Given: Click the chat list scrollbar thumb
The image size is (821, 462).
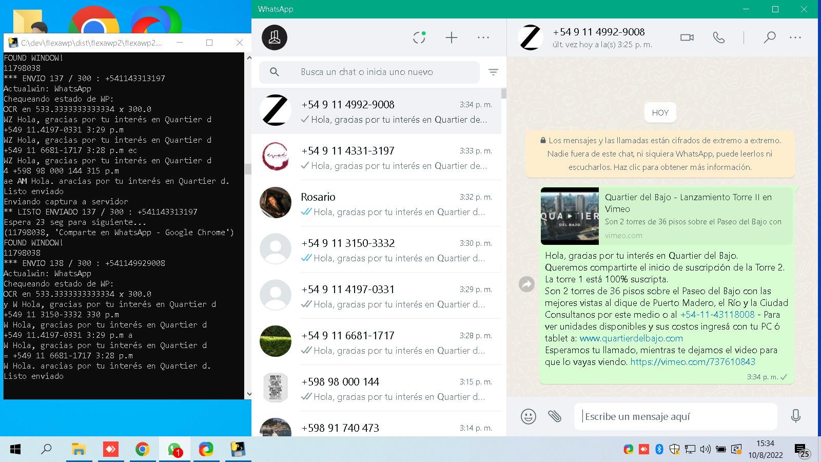Looking at the screenshot, I should [x=504, y=93].
